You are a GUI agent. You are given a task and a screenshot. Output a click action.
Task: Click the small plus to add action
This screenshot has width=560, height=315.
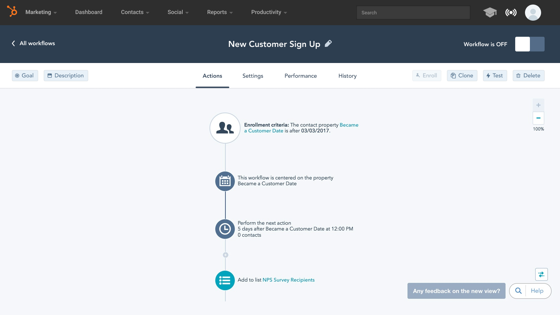(225, 255)
